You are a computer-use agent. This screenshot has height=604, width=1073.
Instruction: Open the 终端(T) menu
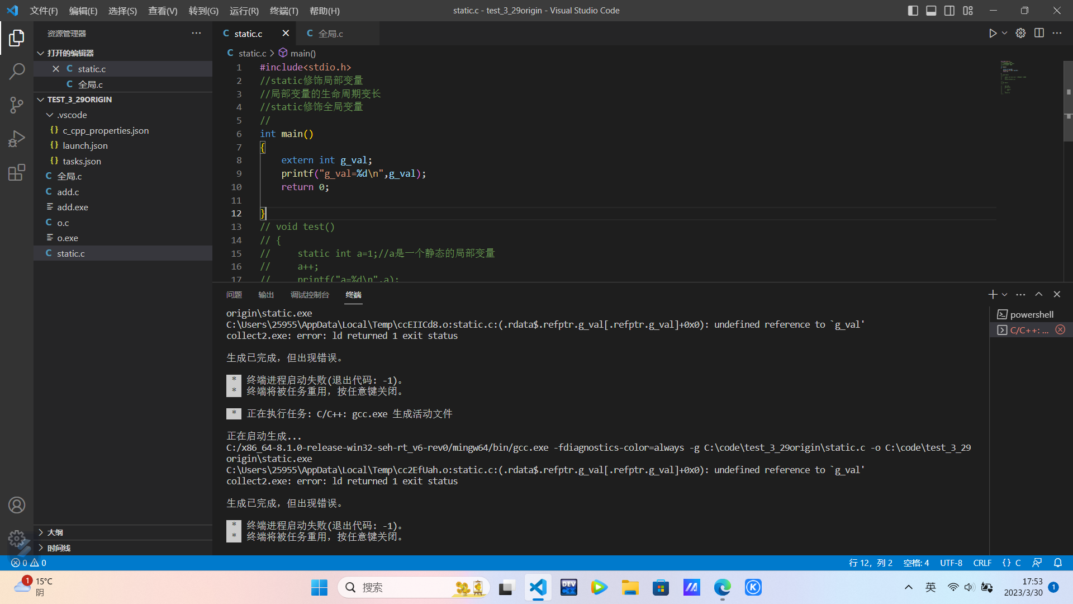(284, 11)
